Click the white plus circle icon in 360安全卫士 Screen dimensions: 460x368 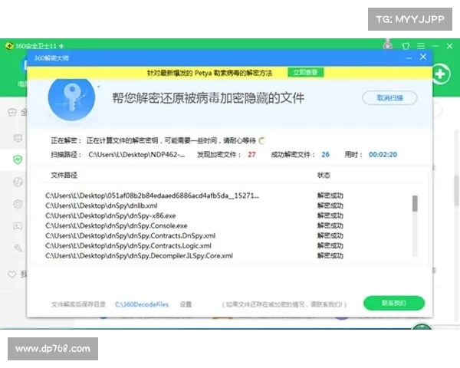click(441, 74)
